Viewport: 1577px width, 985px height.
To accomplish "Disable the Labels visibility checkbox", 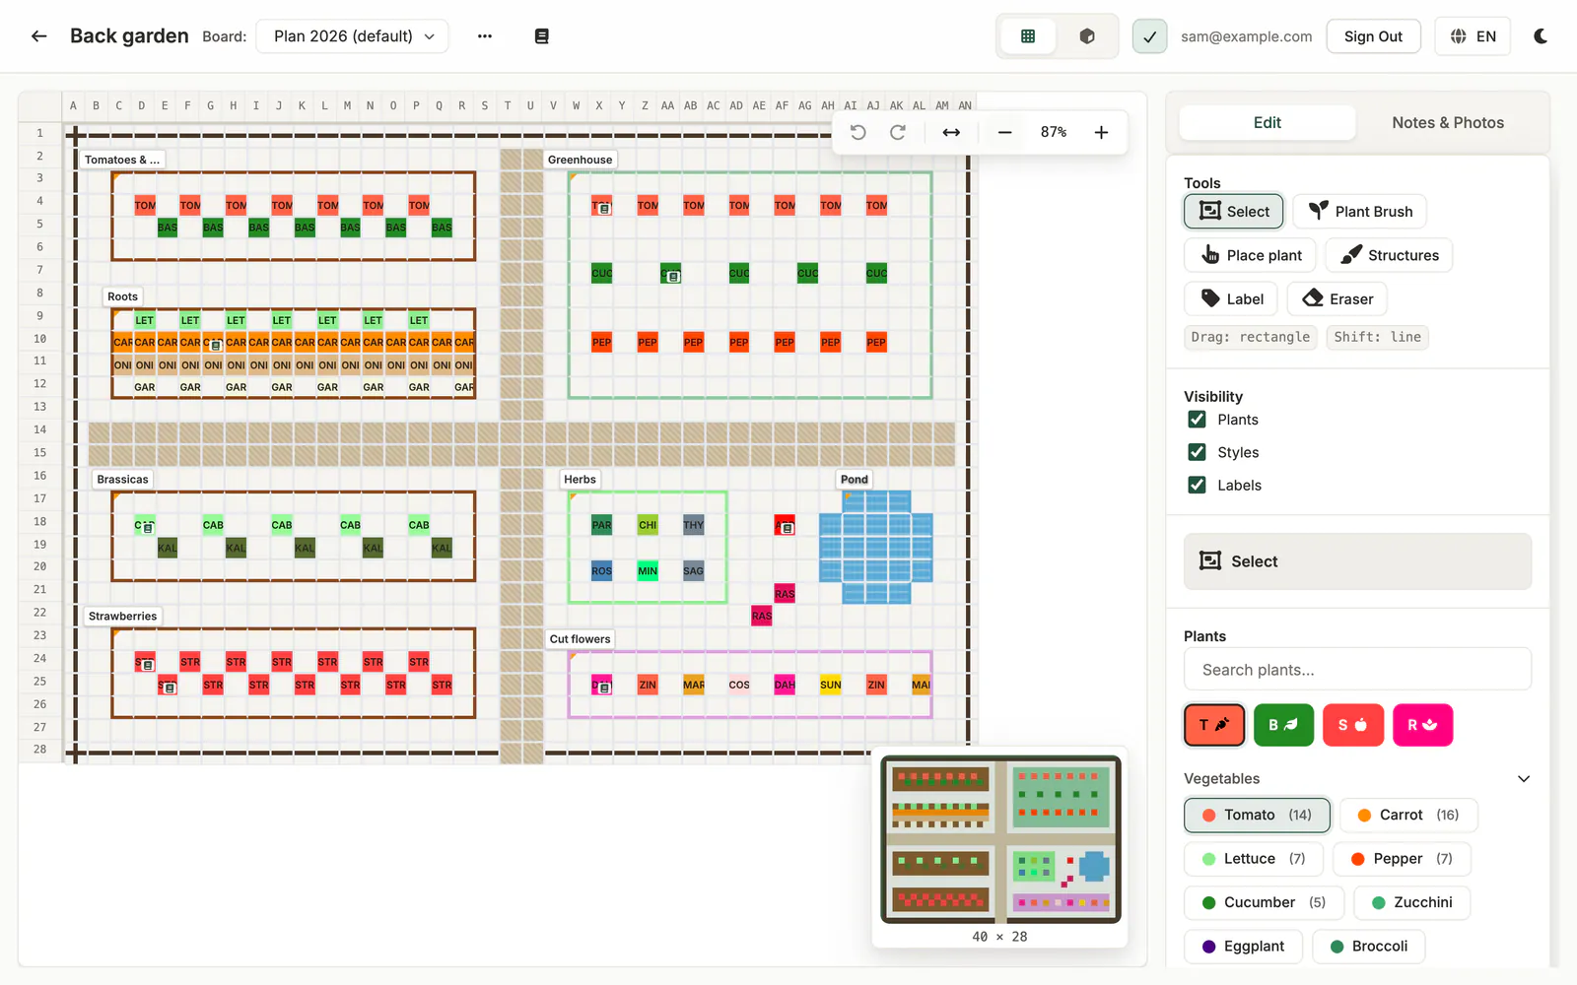I will point(1197,485).
